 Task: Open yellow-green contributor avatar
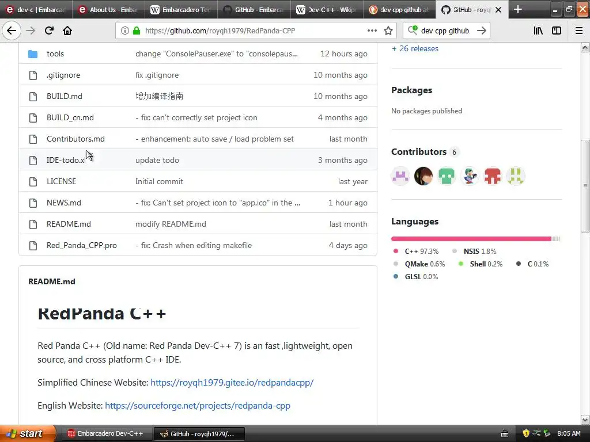[516, 176]
